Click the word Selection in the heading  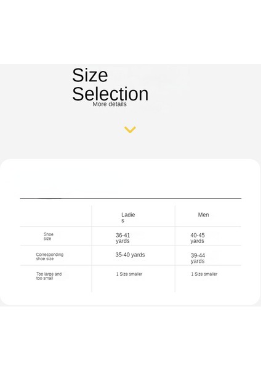point(110,94)
